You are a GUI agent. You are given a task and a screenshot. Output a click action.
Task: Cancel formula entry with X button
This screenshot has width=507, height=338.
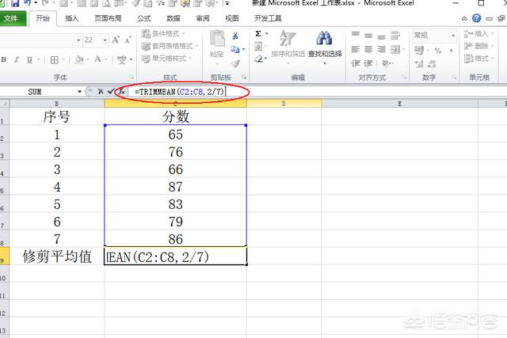[101, 92]
